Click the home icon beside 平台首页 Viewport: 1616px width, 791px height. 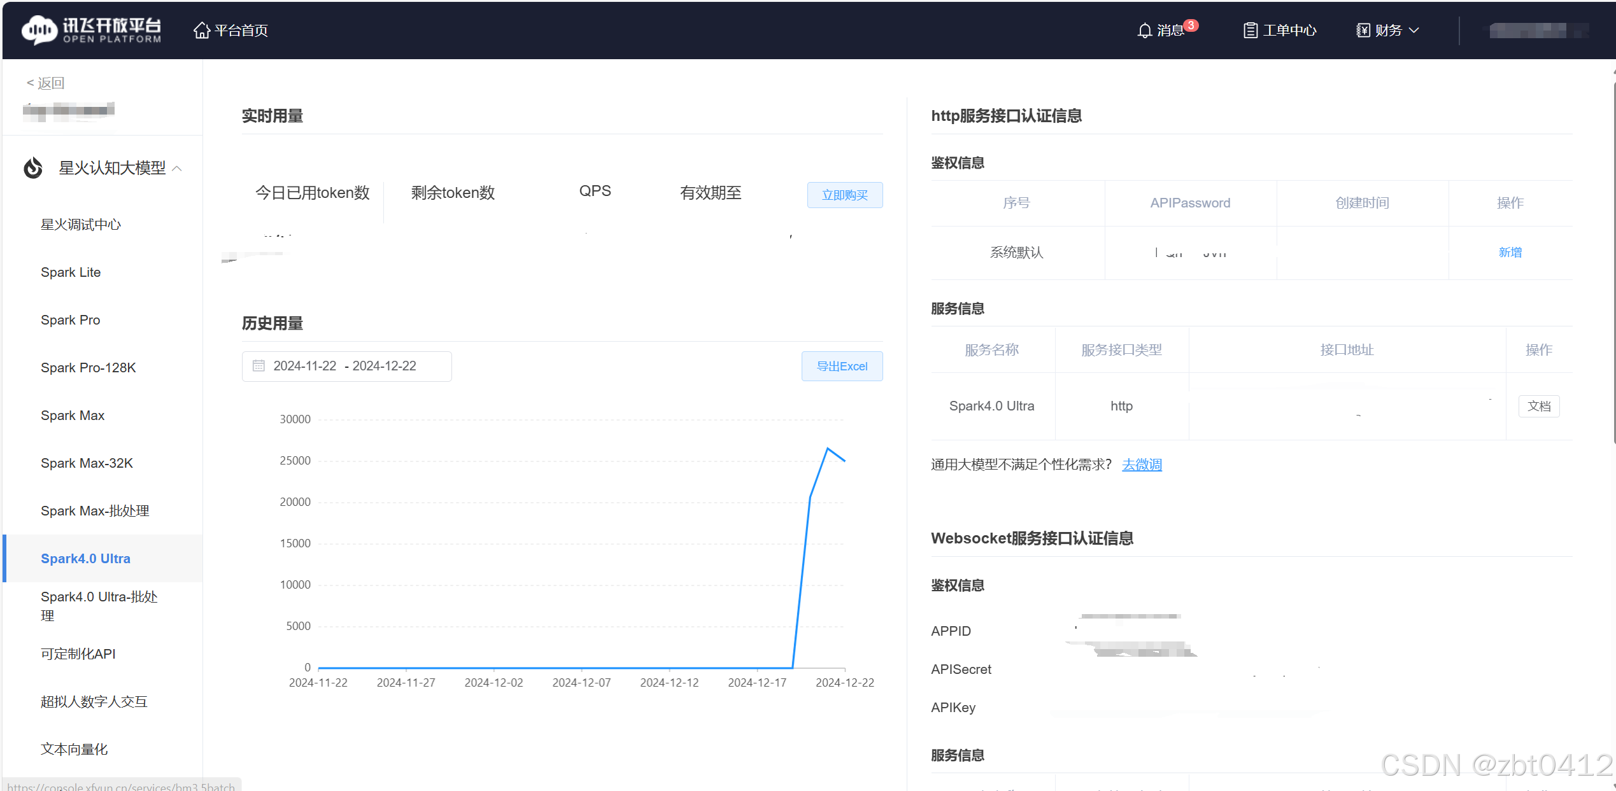pyautogui.click(x=201, y=30)
